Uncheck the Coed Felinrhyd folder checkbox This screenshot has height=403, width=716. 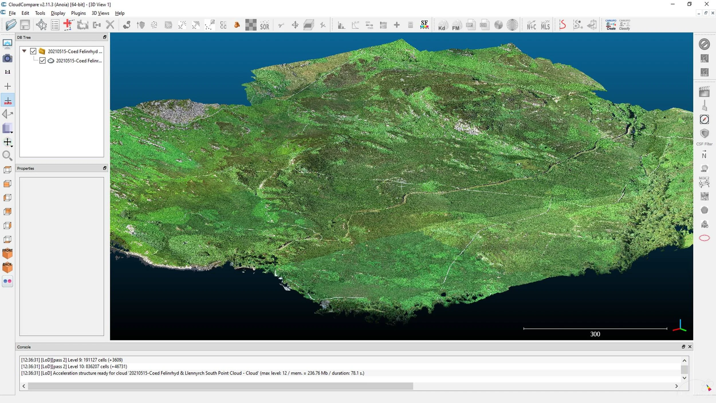(x=33, y=51)
